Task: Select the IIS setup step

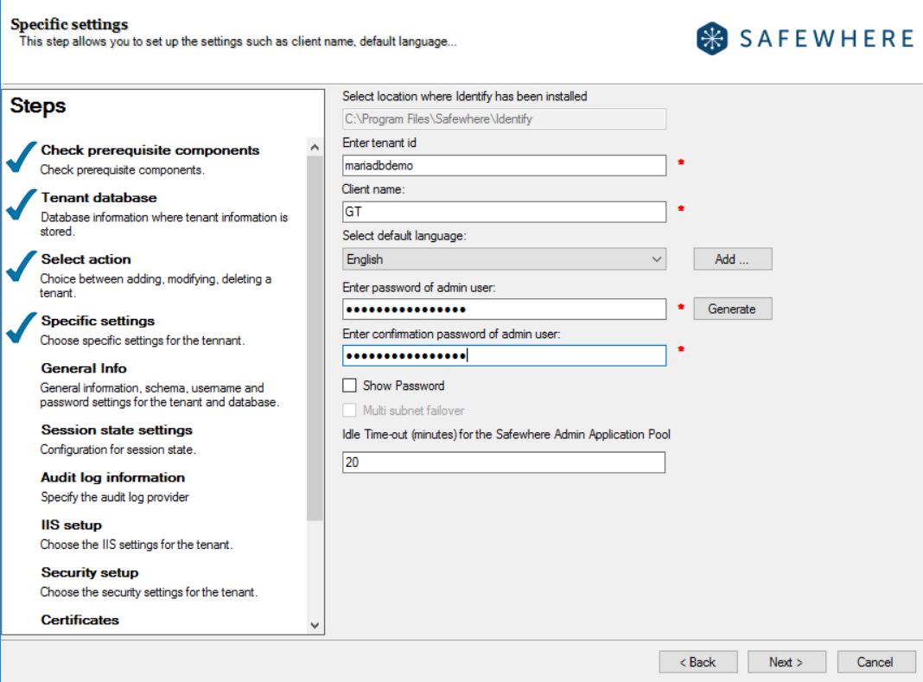Action: pos(71,526)
